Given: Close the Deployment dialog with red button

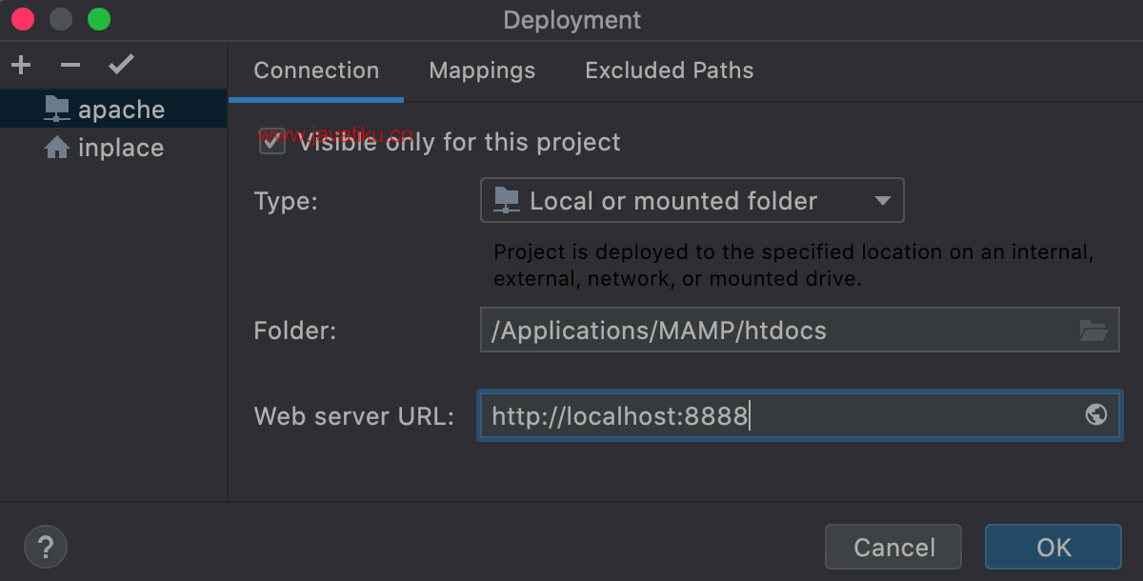Looking at the screenshot, I should pos(23,19).
